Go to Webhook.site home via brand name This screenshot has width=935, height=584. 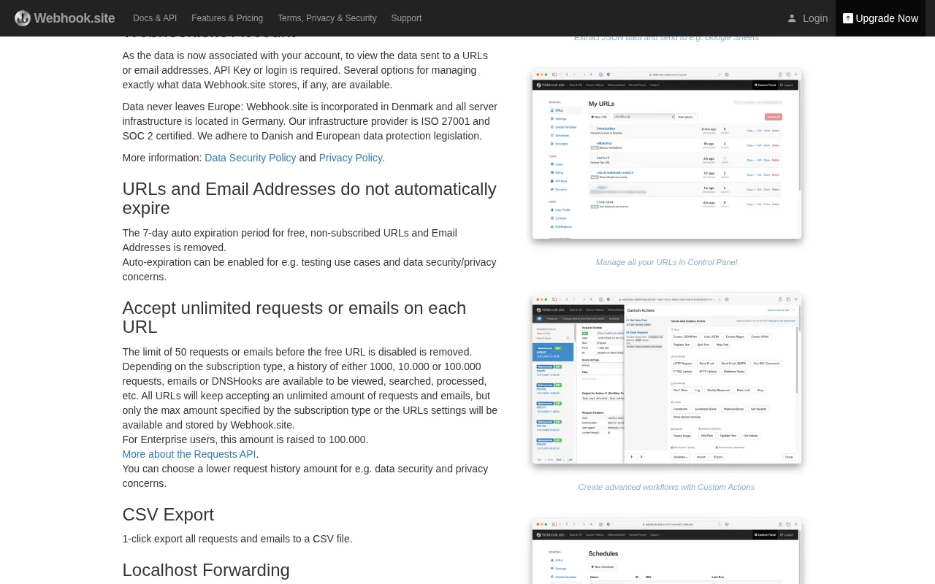(75, 18)
